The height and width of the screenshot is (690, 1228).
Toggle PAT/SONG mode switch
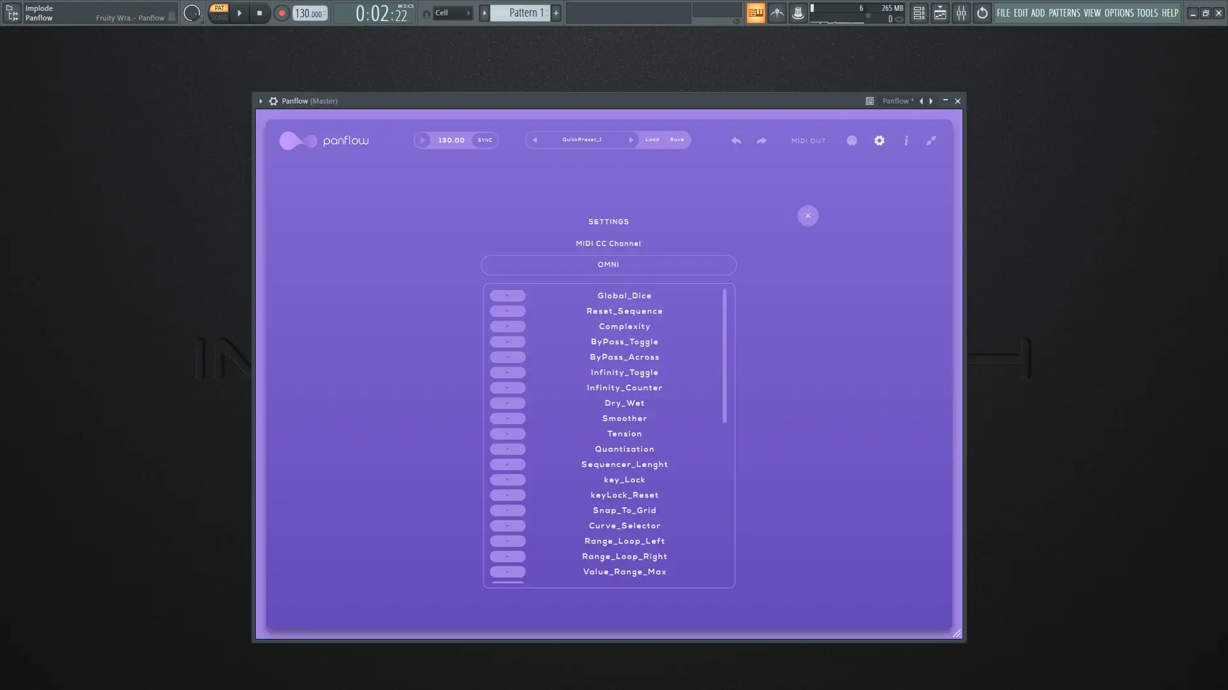tap(219, 13)
